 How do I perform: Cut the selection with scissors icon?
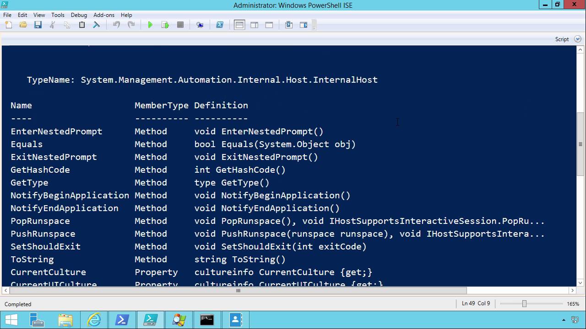click(x=53, y=25)
